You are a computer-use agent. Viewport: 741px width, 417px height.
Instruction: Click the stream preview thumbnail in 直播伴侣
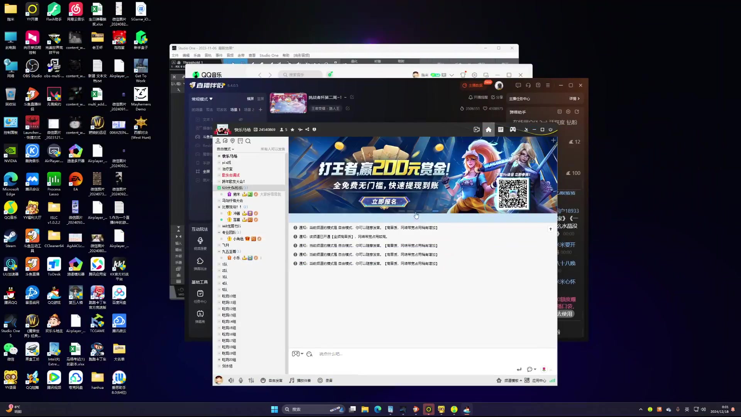point(288,103)
